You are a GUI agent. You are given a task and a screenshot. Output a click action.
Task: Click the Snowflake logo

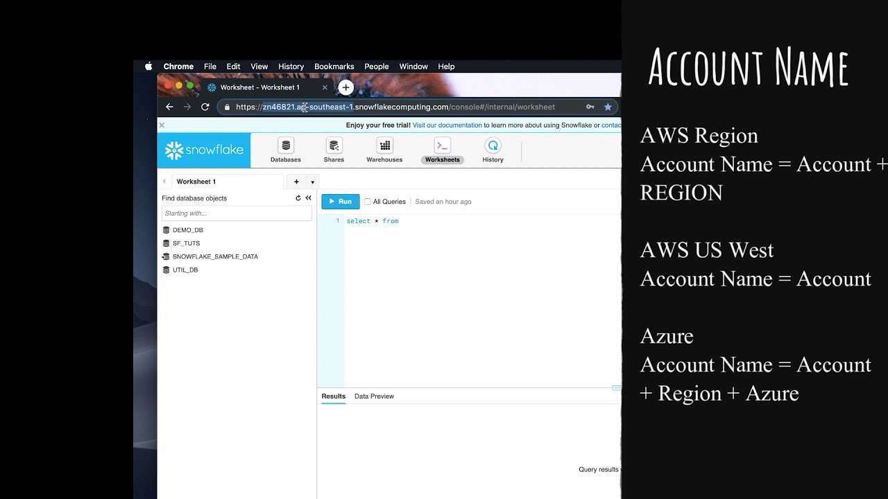coord(204,150)
